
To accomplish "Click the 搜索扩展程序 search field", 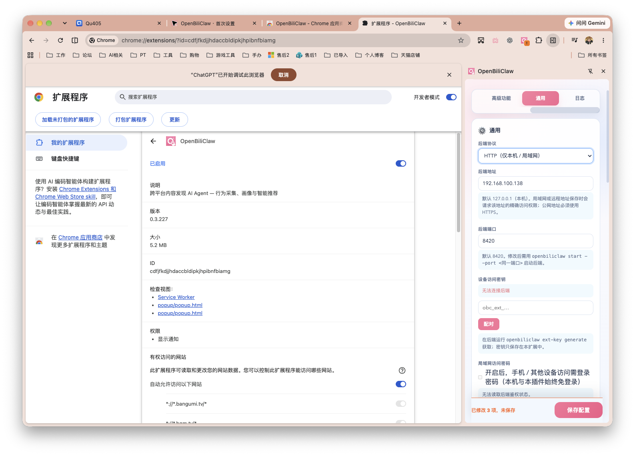I will 253,97.
